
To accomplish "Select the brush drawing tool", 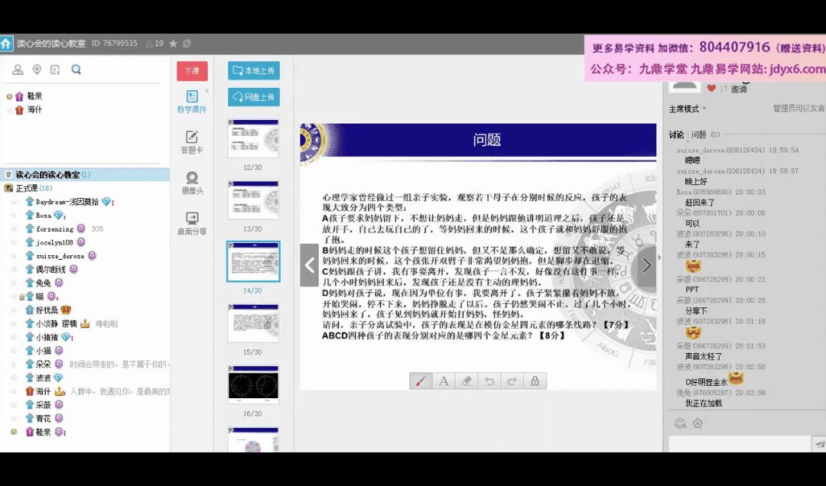I will [x=421, y=381].
